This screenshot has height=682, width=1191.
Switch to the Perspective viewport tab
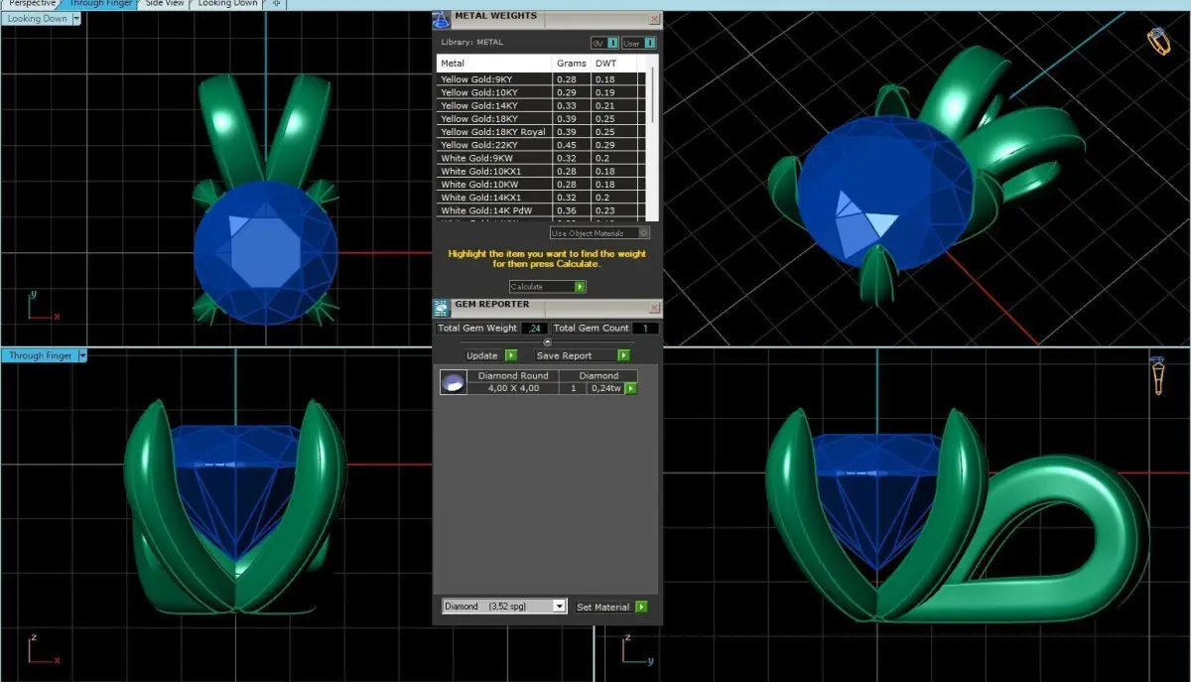point(30,4)
